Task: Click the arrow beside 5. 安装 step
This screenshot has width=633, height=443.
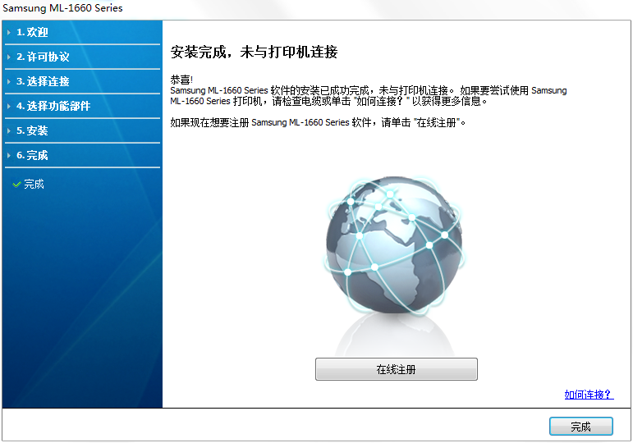Action: [9, 131]
